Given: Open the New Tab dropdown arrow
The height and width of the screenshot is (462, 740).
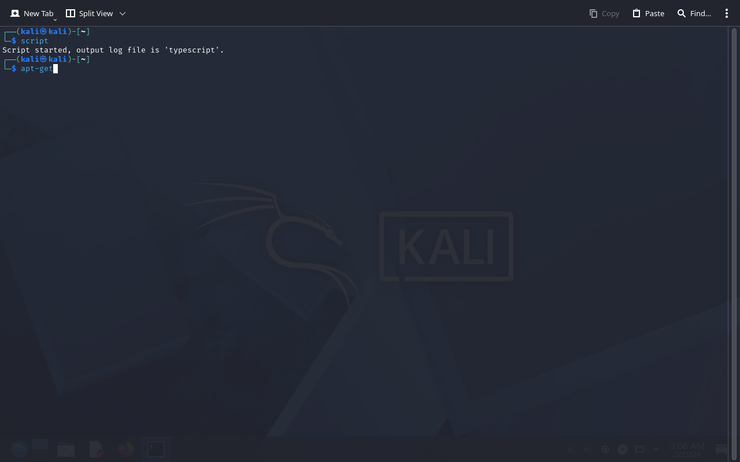Looking at the screenshot, I should (55, 20).
